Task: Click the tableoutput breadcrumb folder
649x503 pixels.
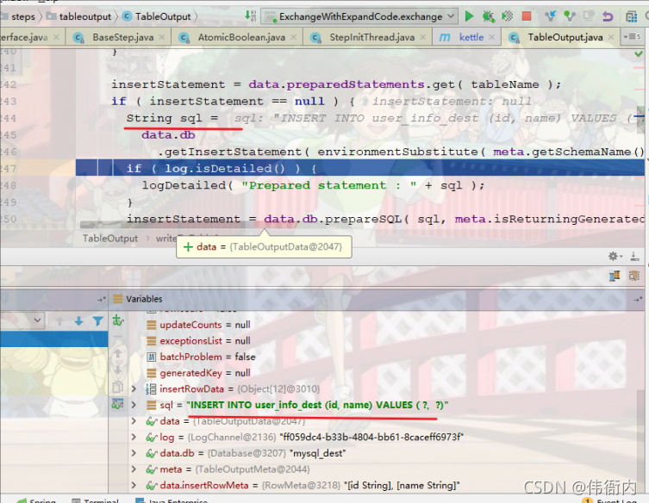Action: point(78,16)
